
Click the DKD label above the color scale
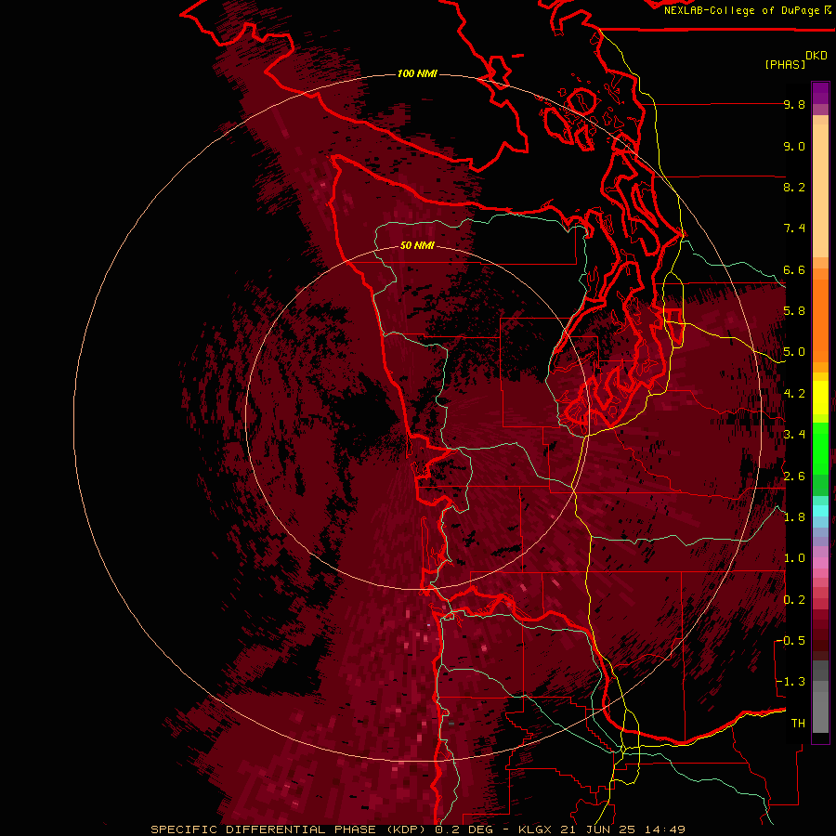(816, 55)
